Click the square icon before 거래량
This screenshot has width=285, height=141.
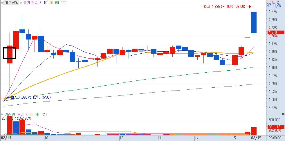click(2, 115)
